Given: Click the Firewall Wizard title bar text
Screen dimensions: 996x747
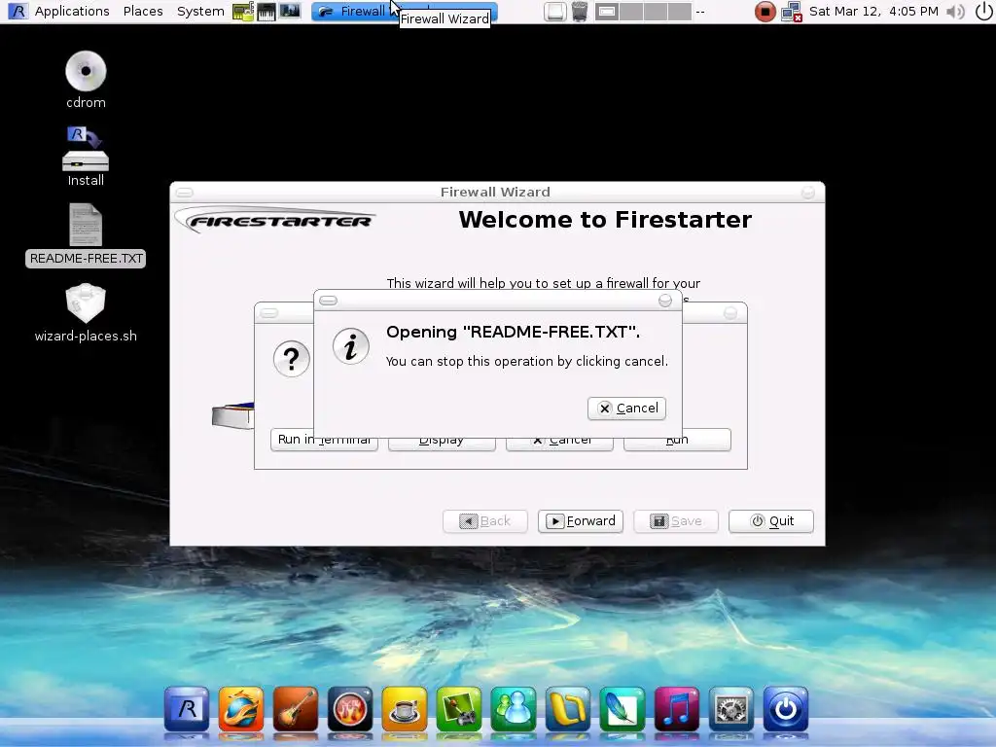Looking at the screenshot, I should click(495, 192).
